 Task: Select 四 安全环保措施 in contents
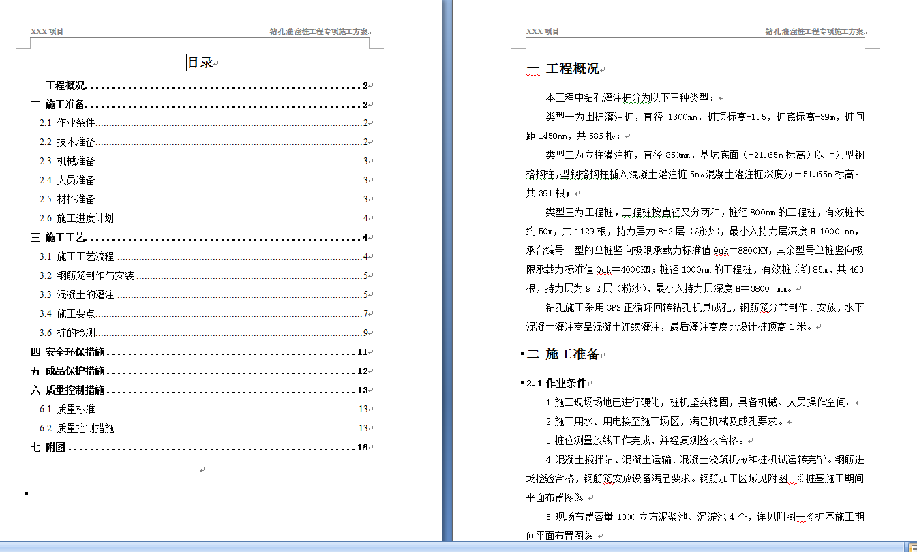(x=75, y=352)
